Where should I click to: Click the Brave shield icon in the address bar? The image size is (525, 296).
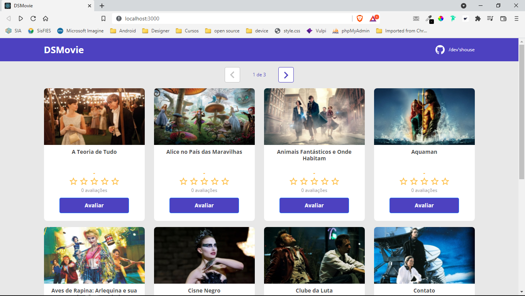click(359, 18)
